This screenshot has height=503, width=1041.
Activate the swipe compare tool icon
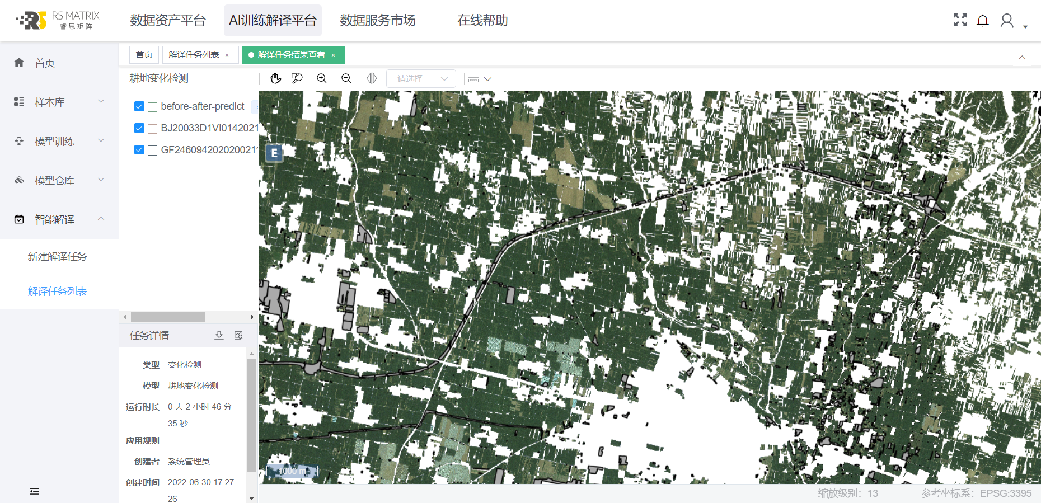point(372,79)
